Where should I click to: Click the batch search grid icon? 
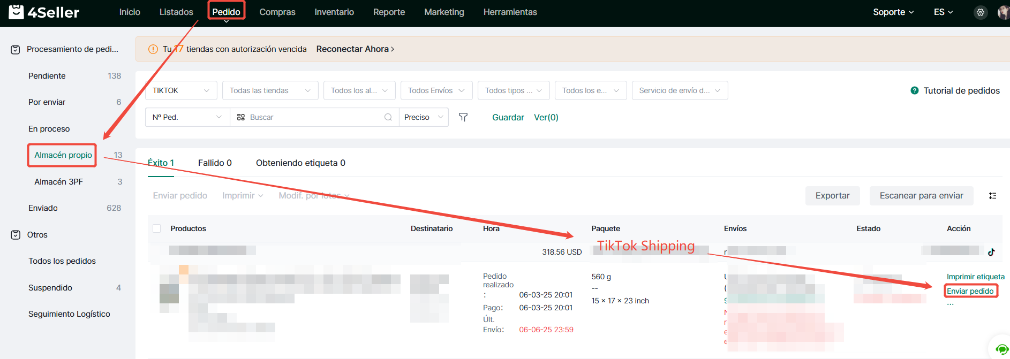pos(241,117)
